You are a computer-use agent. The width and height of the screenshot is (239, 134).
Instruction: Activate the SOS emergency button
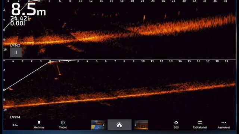176,125
